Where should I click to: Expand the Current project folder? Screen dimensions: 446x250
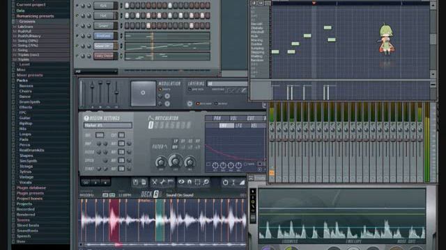(31, 5)
